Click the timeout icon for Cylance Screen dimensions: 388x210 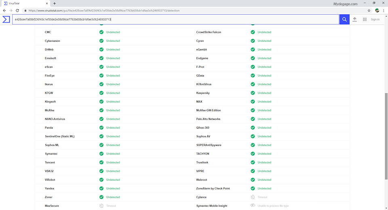click(253, 197)
